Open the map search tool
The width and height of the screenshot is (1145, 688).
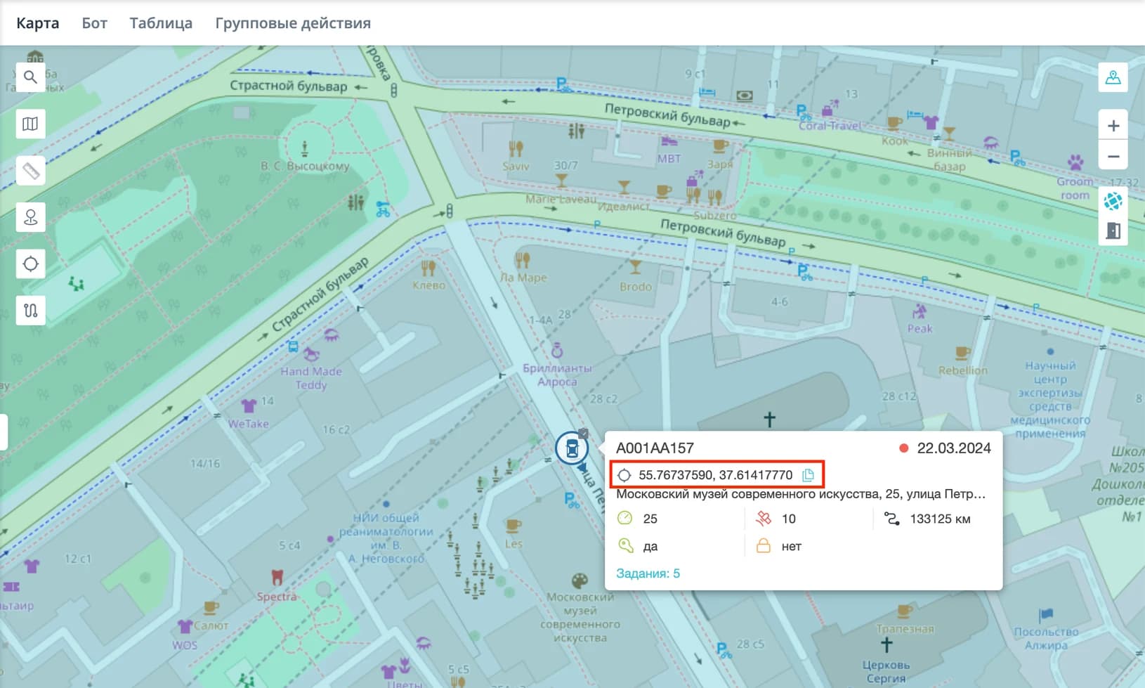(30, 77)
